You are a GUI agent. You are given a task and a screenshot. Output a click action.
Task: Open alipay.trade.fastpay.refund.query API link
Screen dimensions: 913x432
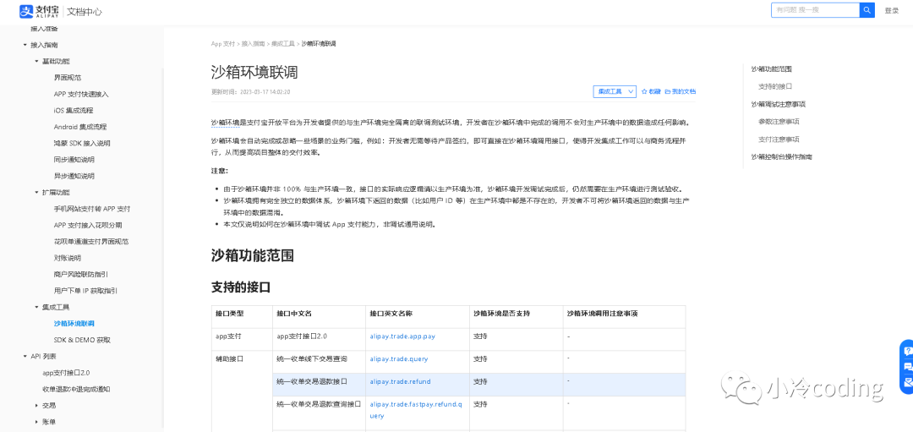click(416, 410)
